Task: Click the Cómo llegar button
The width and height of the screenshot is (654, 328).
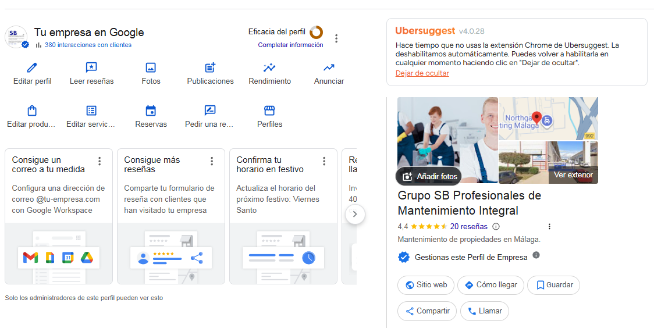Action: pyautogui.click(x=490, y=285)
